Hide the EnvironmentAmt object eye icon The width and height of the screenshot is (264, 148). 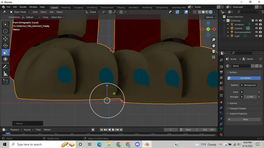[x=256, y=32]
